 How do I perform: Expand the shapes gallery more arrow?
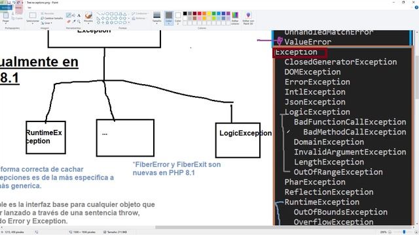point(129,22)
